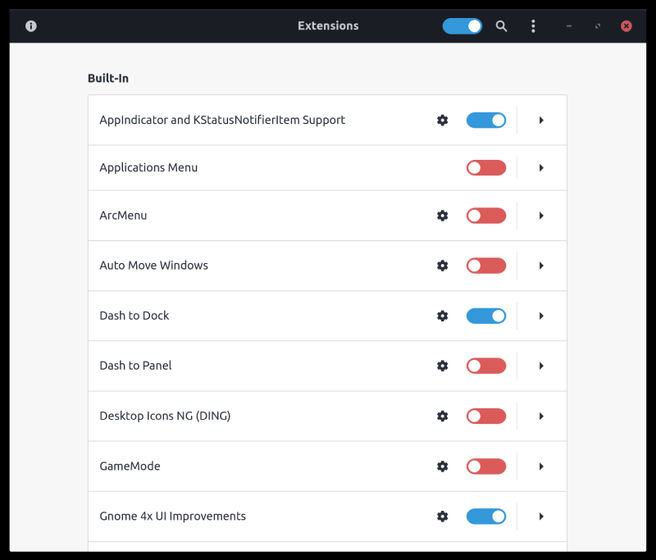Enable the Applications Menu extension
Screen dimensions: 656x560
pyautogui.click(x=486, y=168)
